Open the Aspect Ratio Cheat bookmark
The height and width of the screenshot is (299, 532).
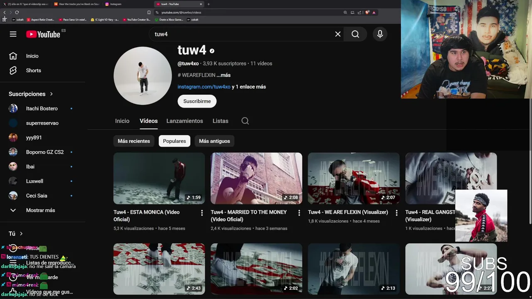40,20
